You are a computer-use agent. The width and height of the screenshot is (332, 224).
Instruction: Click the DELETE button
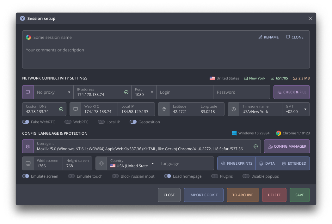point(274,195)
